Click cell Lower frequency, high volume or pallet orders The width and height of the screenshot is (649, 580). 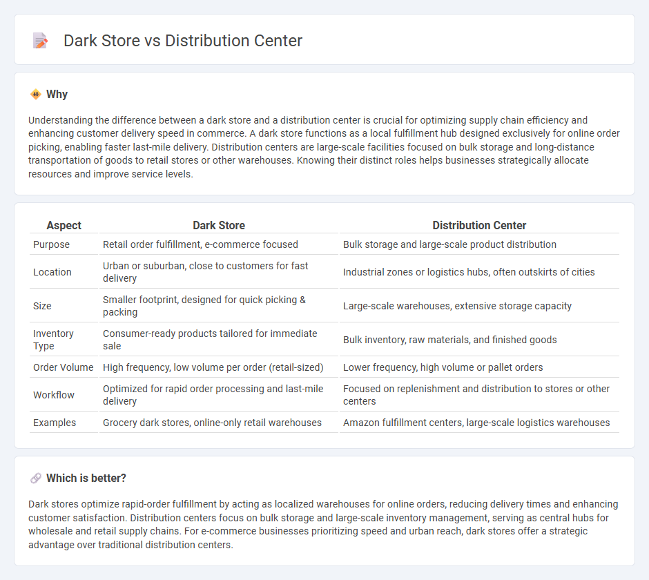(479, 367)
